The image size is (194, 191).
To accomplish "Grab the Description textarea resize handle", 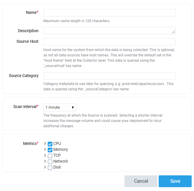I will 174,32.
